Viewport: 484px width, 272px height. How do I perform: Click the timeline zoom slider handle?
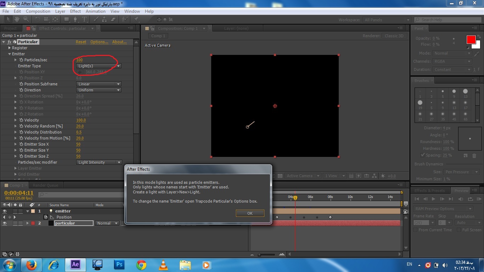tap(260, 254)
